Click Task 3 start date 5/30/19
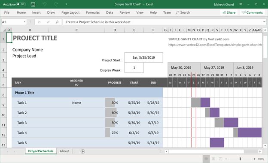This screenshot has height=163, width=268. (x=134, y=123)
